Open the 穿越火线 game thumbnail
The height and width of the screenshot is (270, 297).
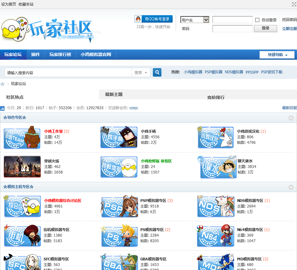point(22,166)
